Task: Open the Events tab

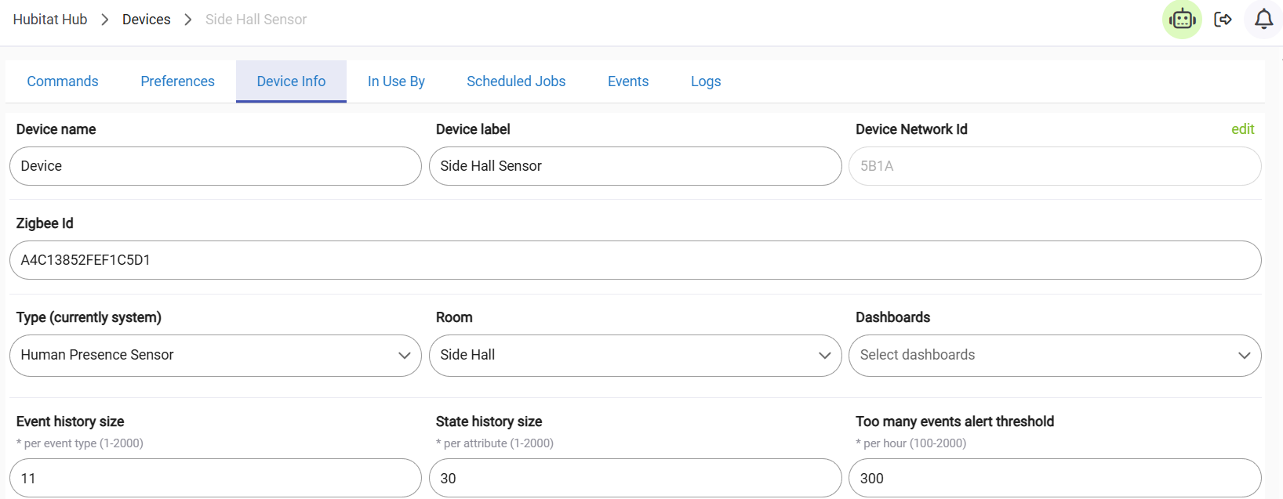Action: [628, 81]
